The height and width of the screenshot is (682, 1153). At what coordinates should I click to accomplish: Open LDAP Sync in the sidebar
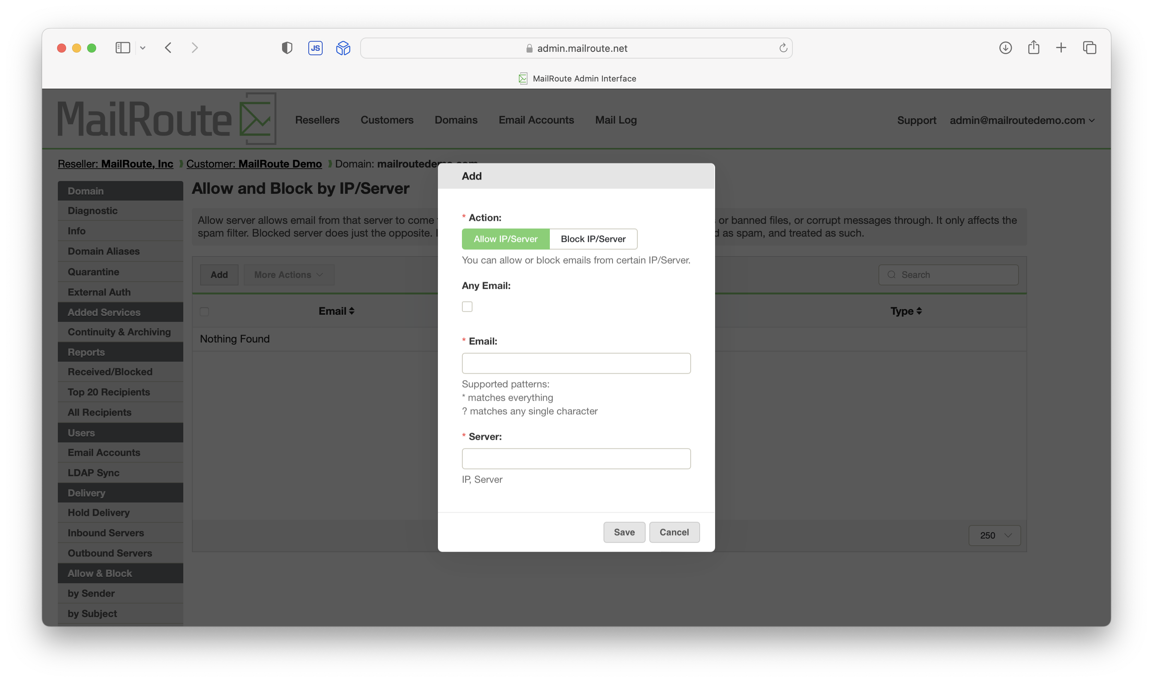click(121, 472)
